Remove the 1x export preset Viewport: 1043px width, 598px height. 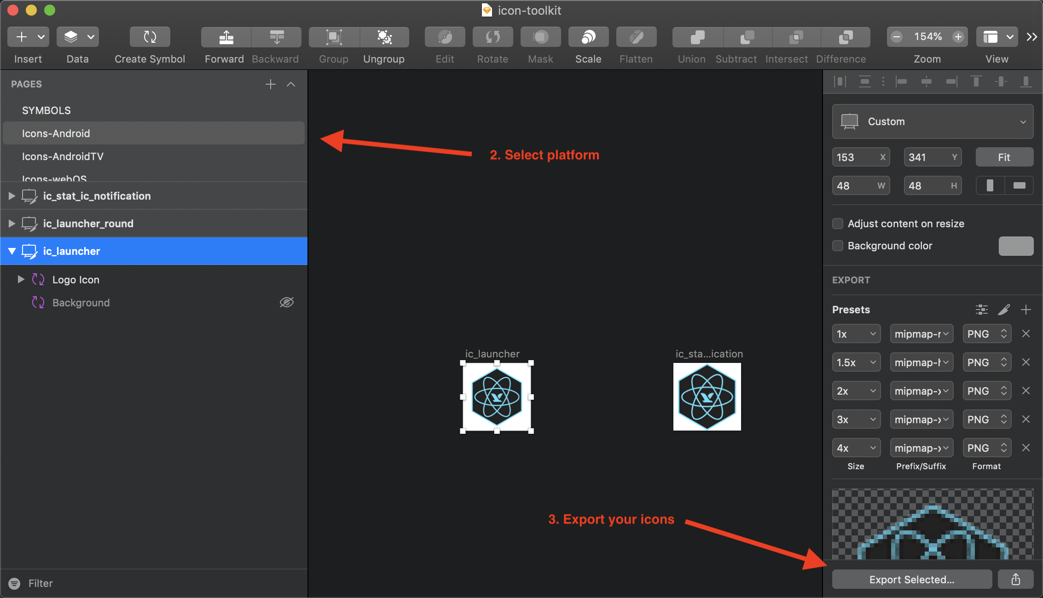[x=1026, y=333]
